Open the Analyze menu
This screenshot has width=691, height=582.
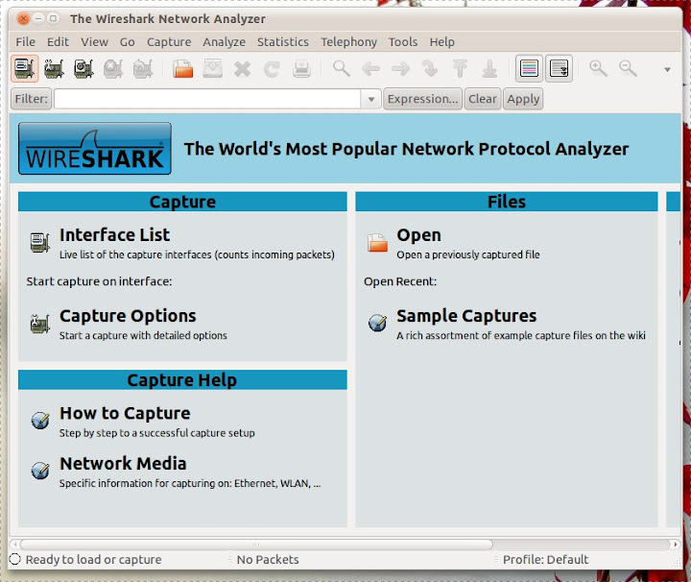(225, 42)
